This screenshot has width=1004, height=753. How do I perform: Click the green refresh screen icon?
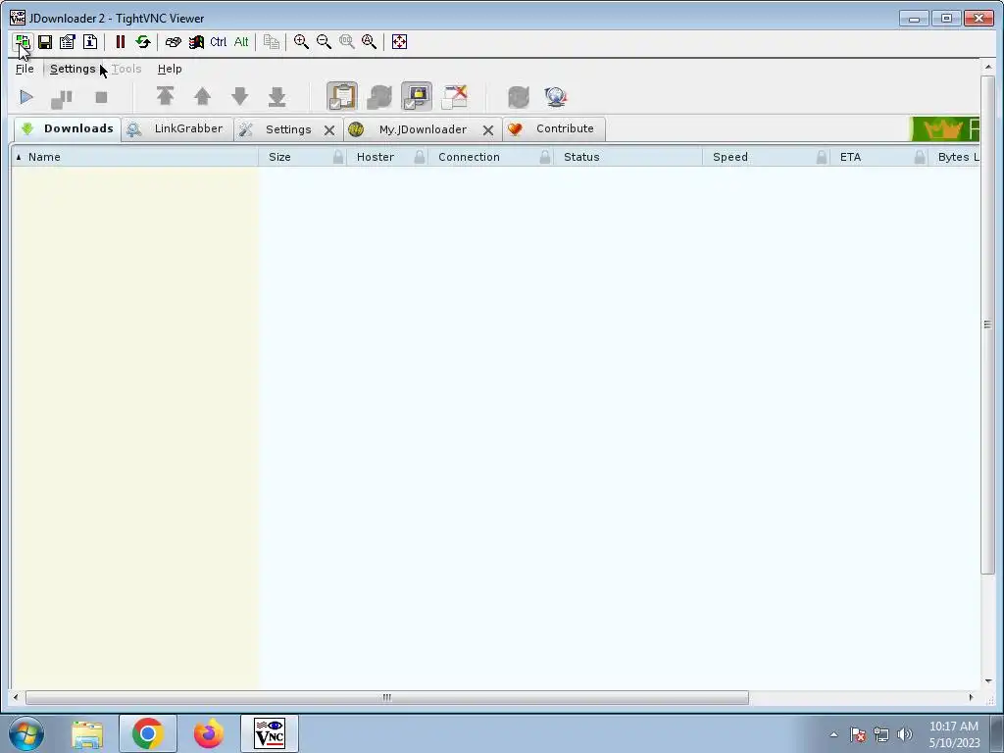tap(143, 42)
